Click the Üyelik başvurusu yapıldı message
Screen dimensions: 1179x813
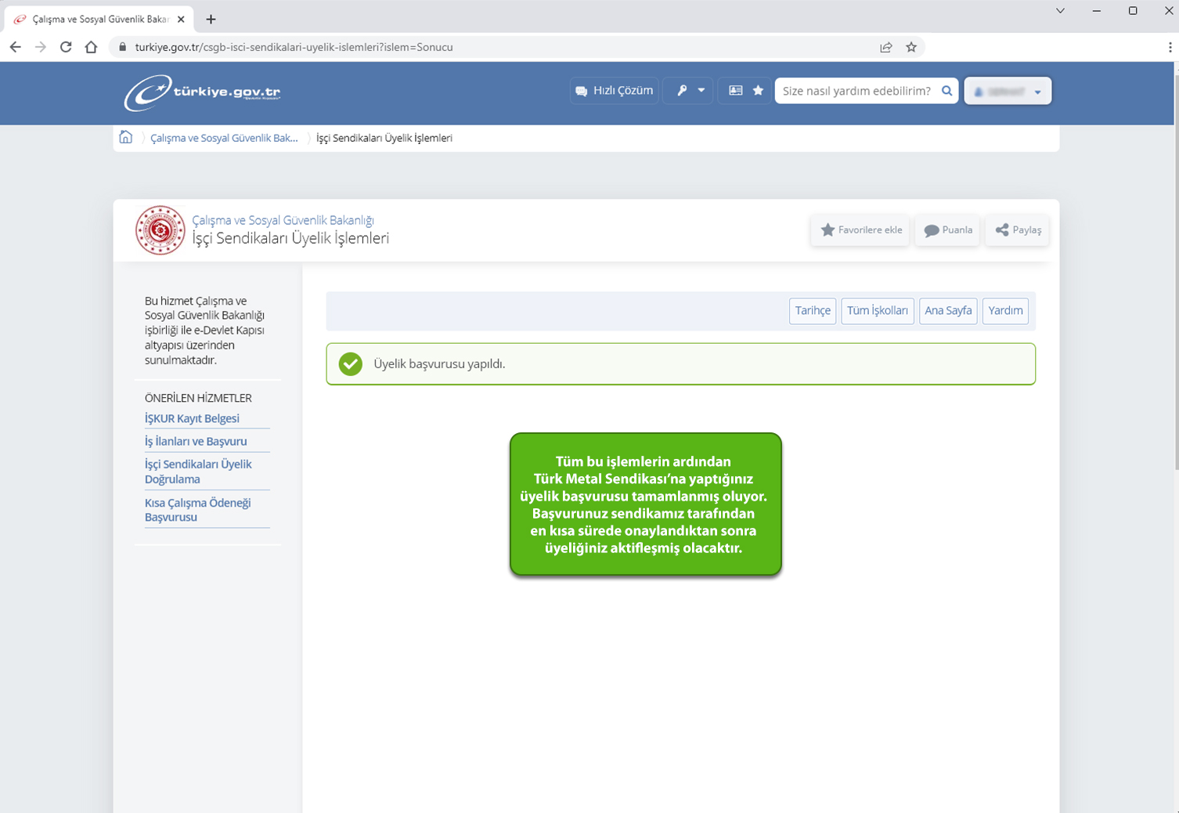[439, 364]
